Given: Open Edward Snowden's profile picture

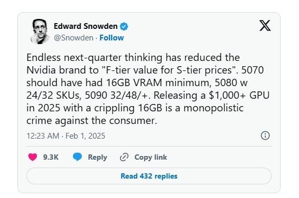Looking at the screenshot, I should coord(39,32).
